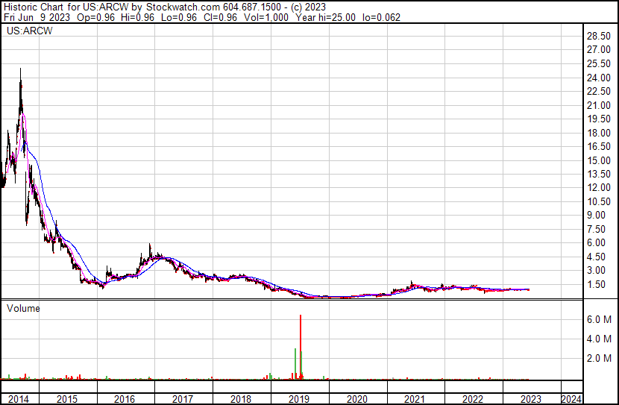Viewport: 619px width, 405px height.
Task: Click the Stockwatch.com title text
Action: (183, 7)
